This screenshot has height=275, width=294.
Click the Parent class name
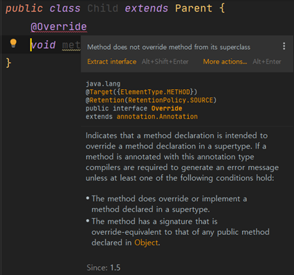pos(194,8)
